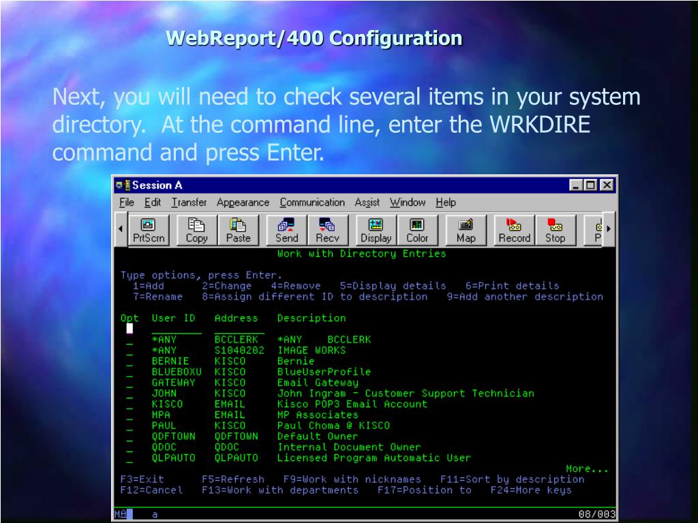This screenshot has height=523, width=698.
Task: Click the Address position-to field
Action: (x=239, y=329)
